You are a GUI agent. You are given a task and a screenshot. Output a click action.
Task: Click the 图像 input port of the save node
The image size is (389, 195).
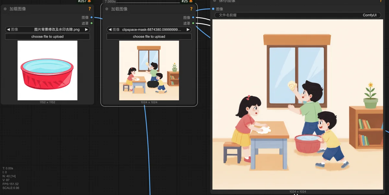[213, 9]
